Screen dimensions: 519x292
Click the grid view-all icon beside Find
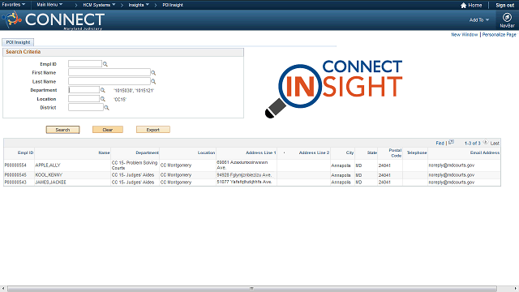point(451,143)
